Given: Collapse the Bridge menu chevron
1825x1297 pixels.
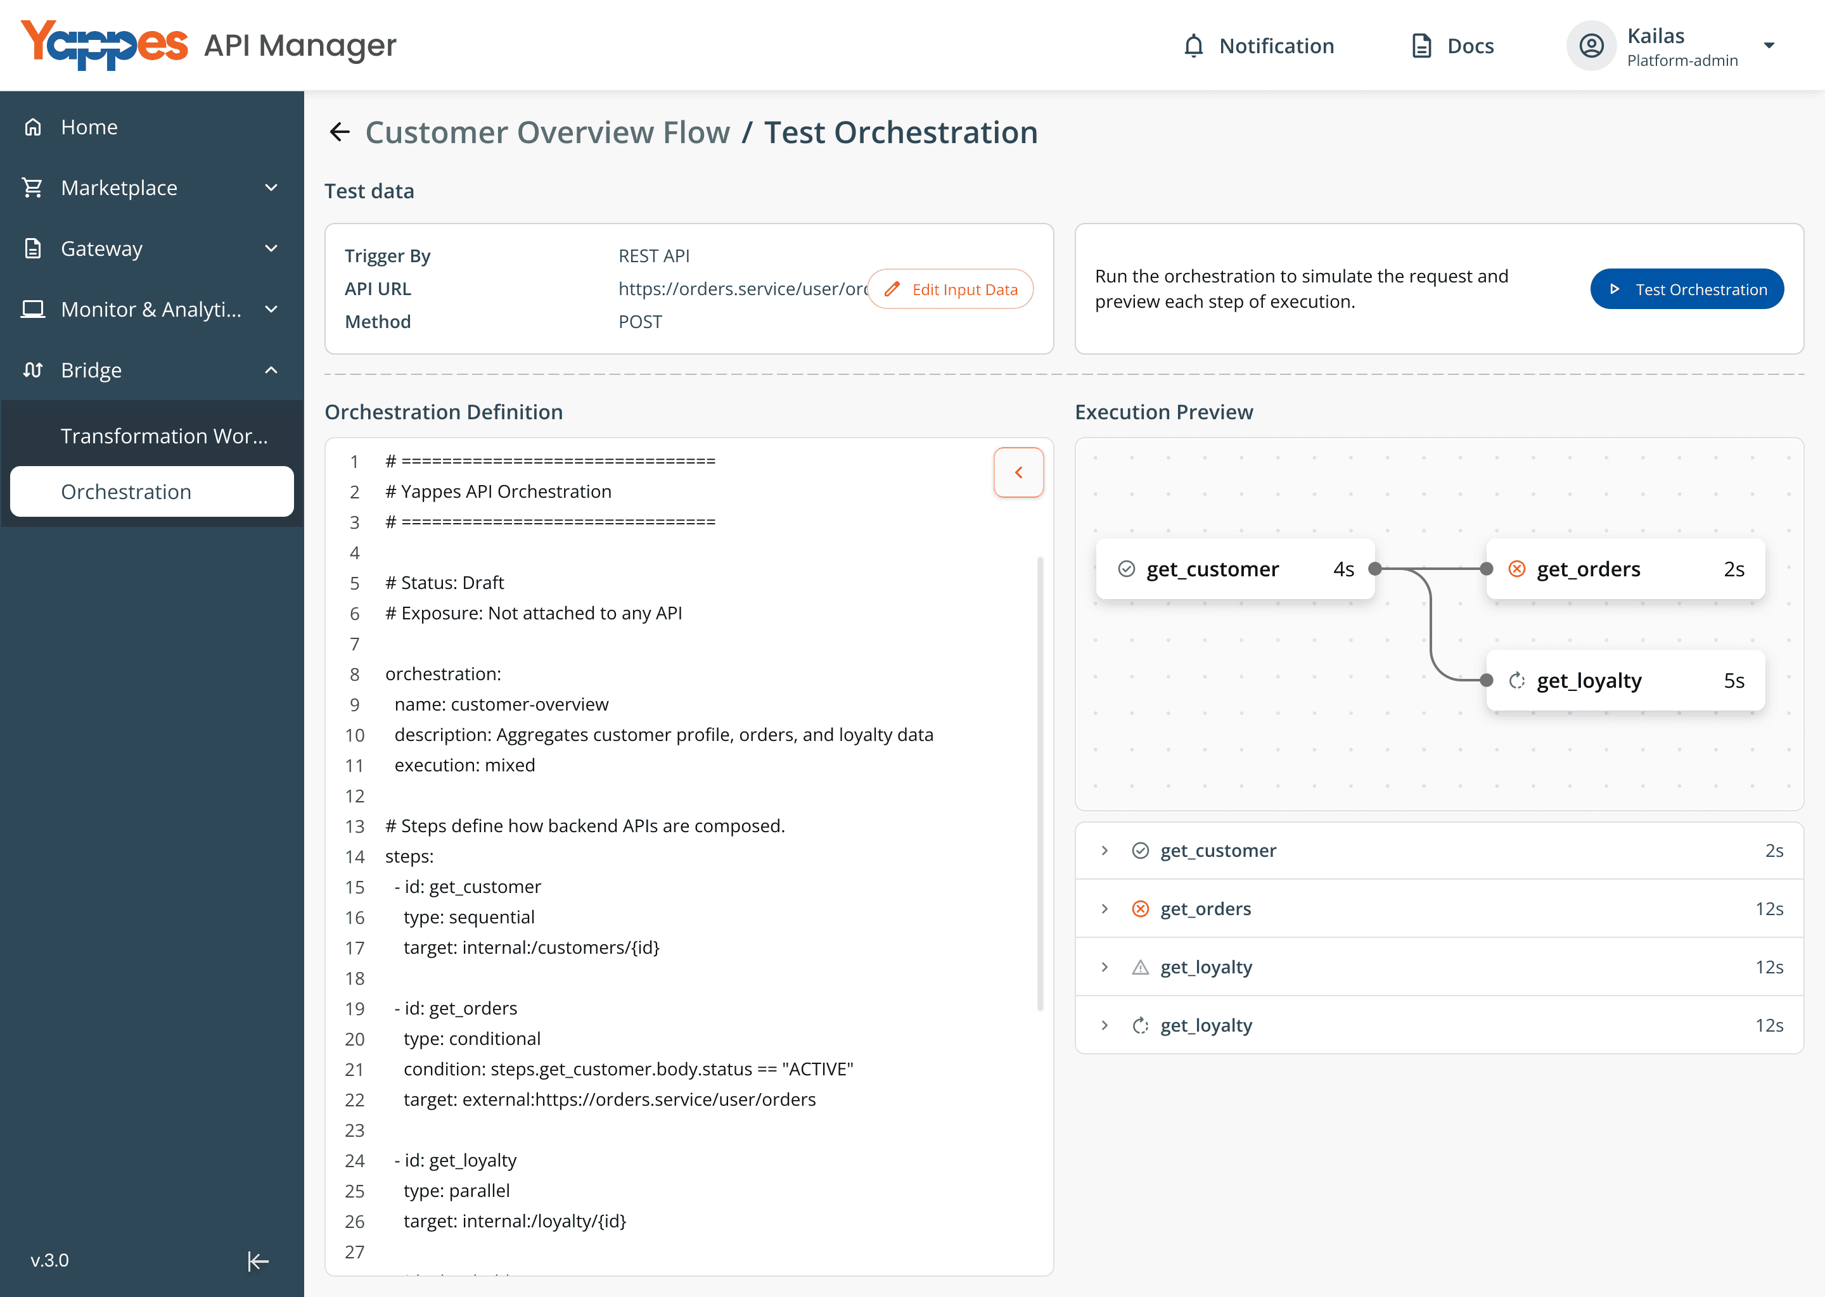Looking at the screenshot, I should 272,370.
